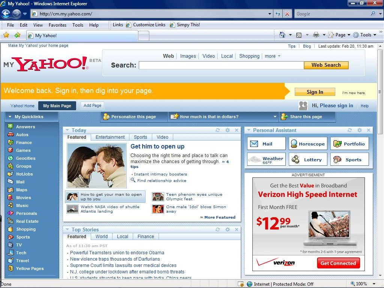Select Finance in My Quicklinks sidebar
The width and height of the screenshot is (384, 288).
tap(24, 142)
